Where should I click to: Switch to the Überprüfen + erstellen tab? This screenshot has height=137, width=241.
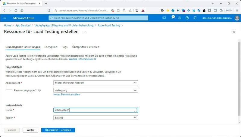[x=86, y=47]
